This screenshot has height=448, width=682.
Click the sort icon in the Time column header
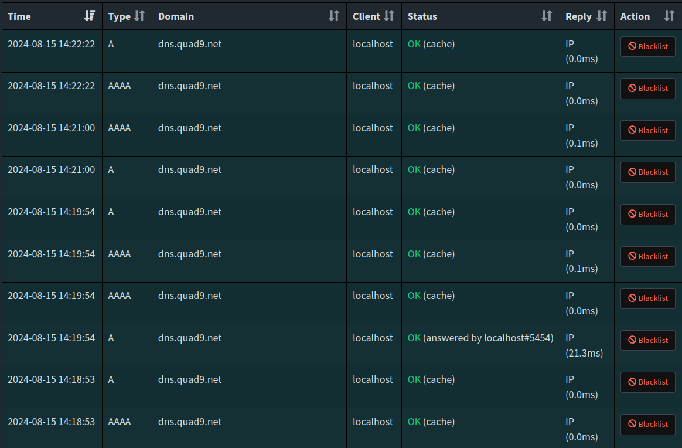(x=90, y=16)
